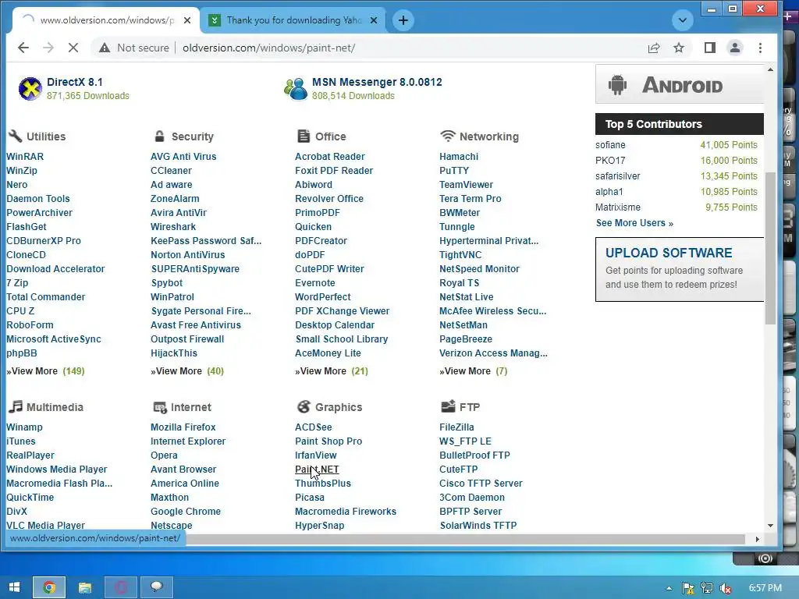The width and height of the screenshot is (799, 599).
Task: Open the Wireshark link
Action: click(173, 227)
